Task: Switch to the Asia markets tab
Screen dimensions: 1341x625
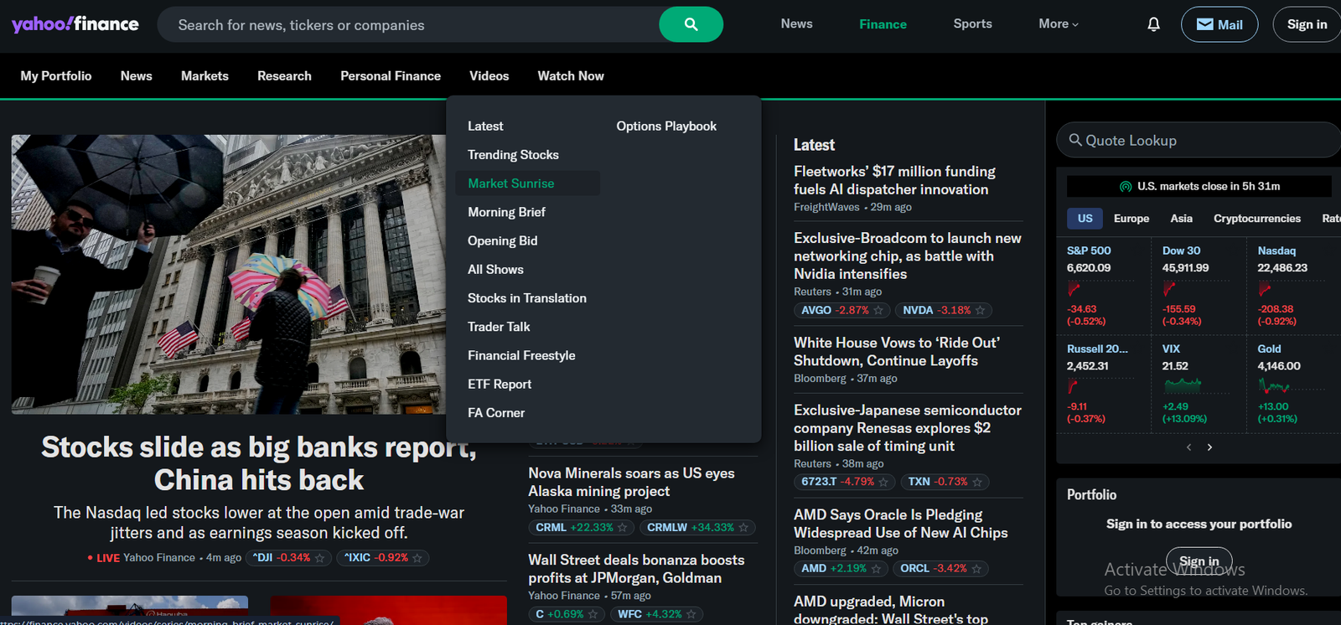Action: (x=1181, y=219)
